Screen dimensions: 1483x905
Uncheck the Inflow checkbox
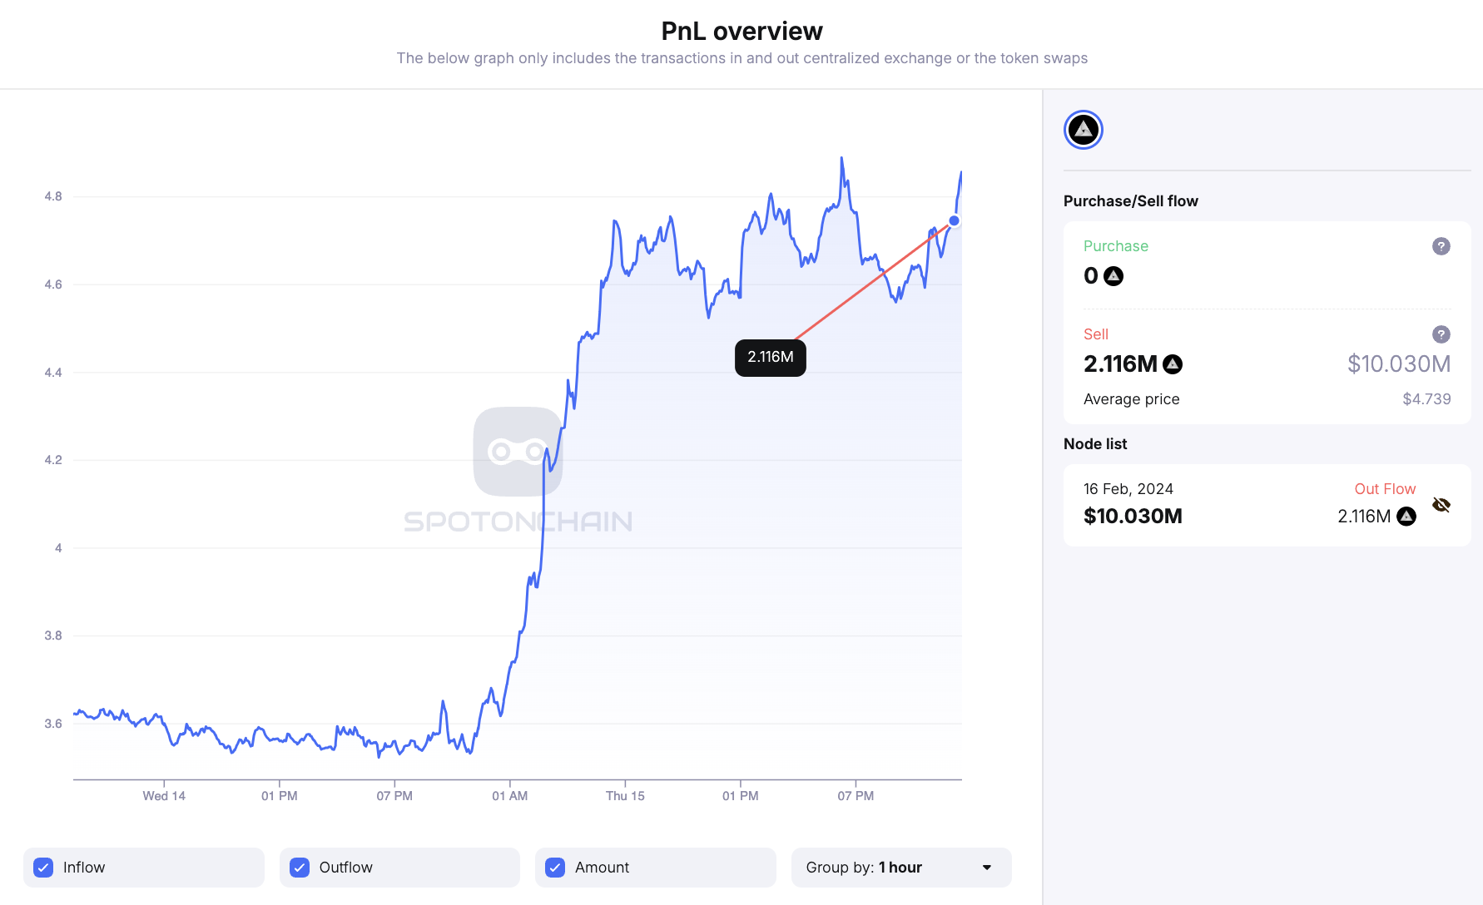(44, 868)
